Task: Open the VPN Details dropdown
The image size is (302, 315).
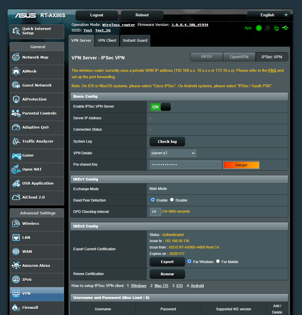Action: point(173,153)
